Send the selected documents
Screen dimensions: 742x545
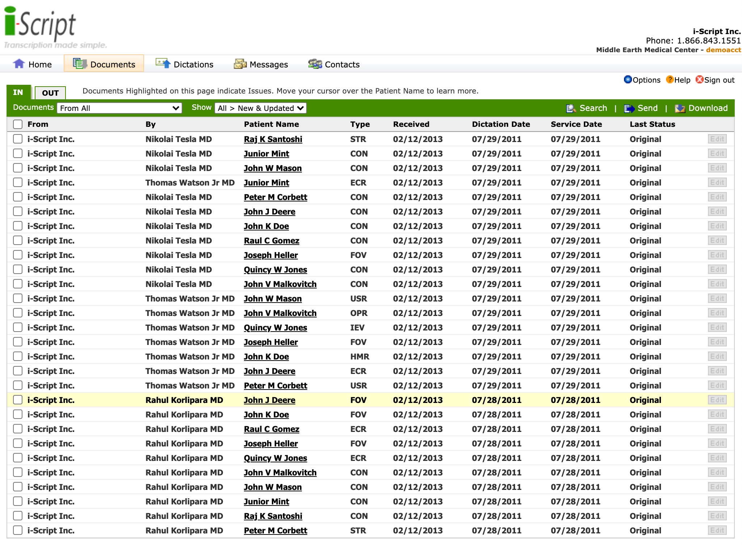click(647, 108)
